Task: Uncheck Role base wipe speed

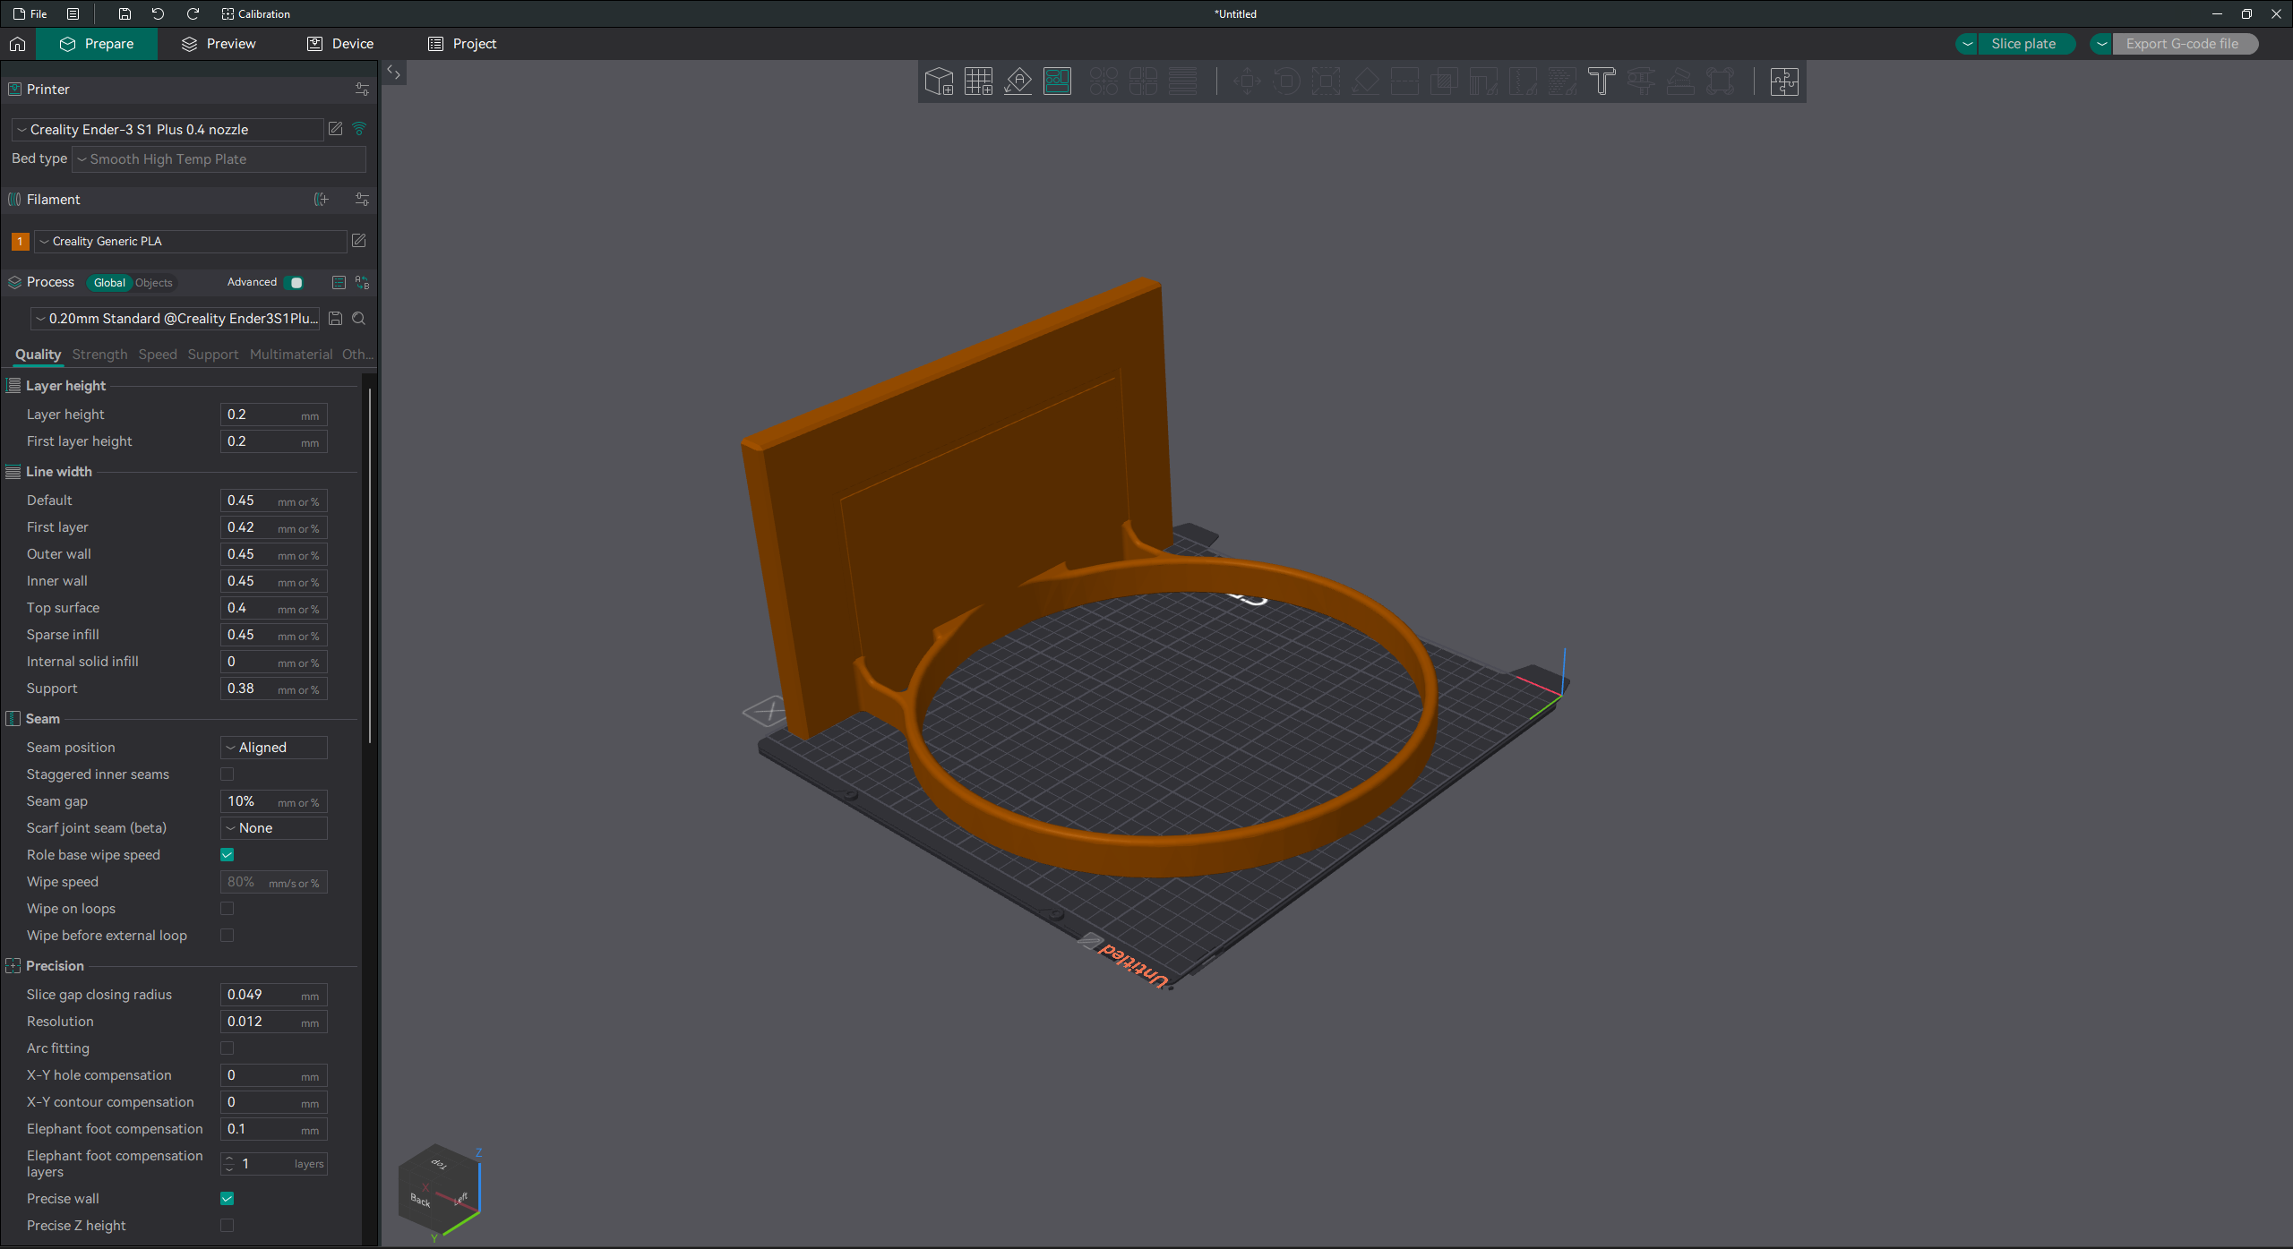Action: tap(228, 855)
